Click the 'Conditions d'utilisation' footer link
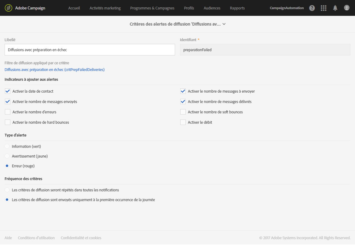Screen dimensions: 355x245 click(x=36, y=238)
